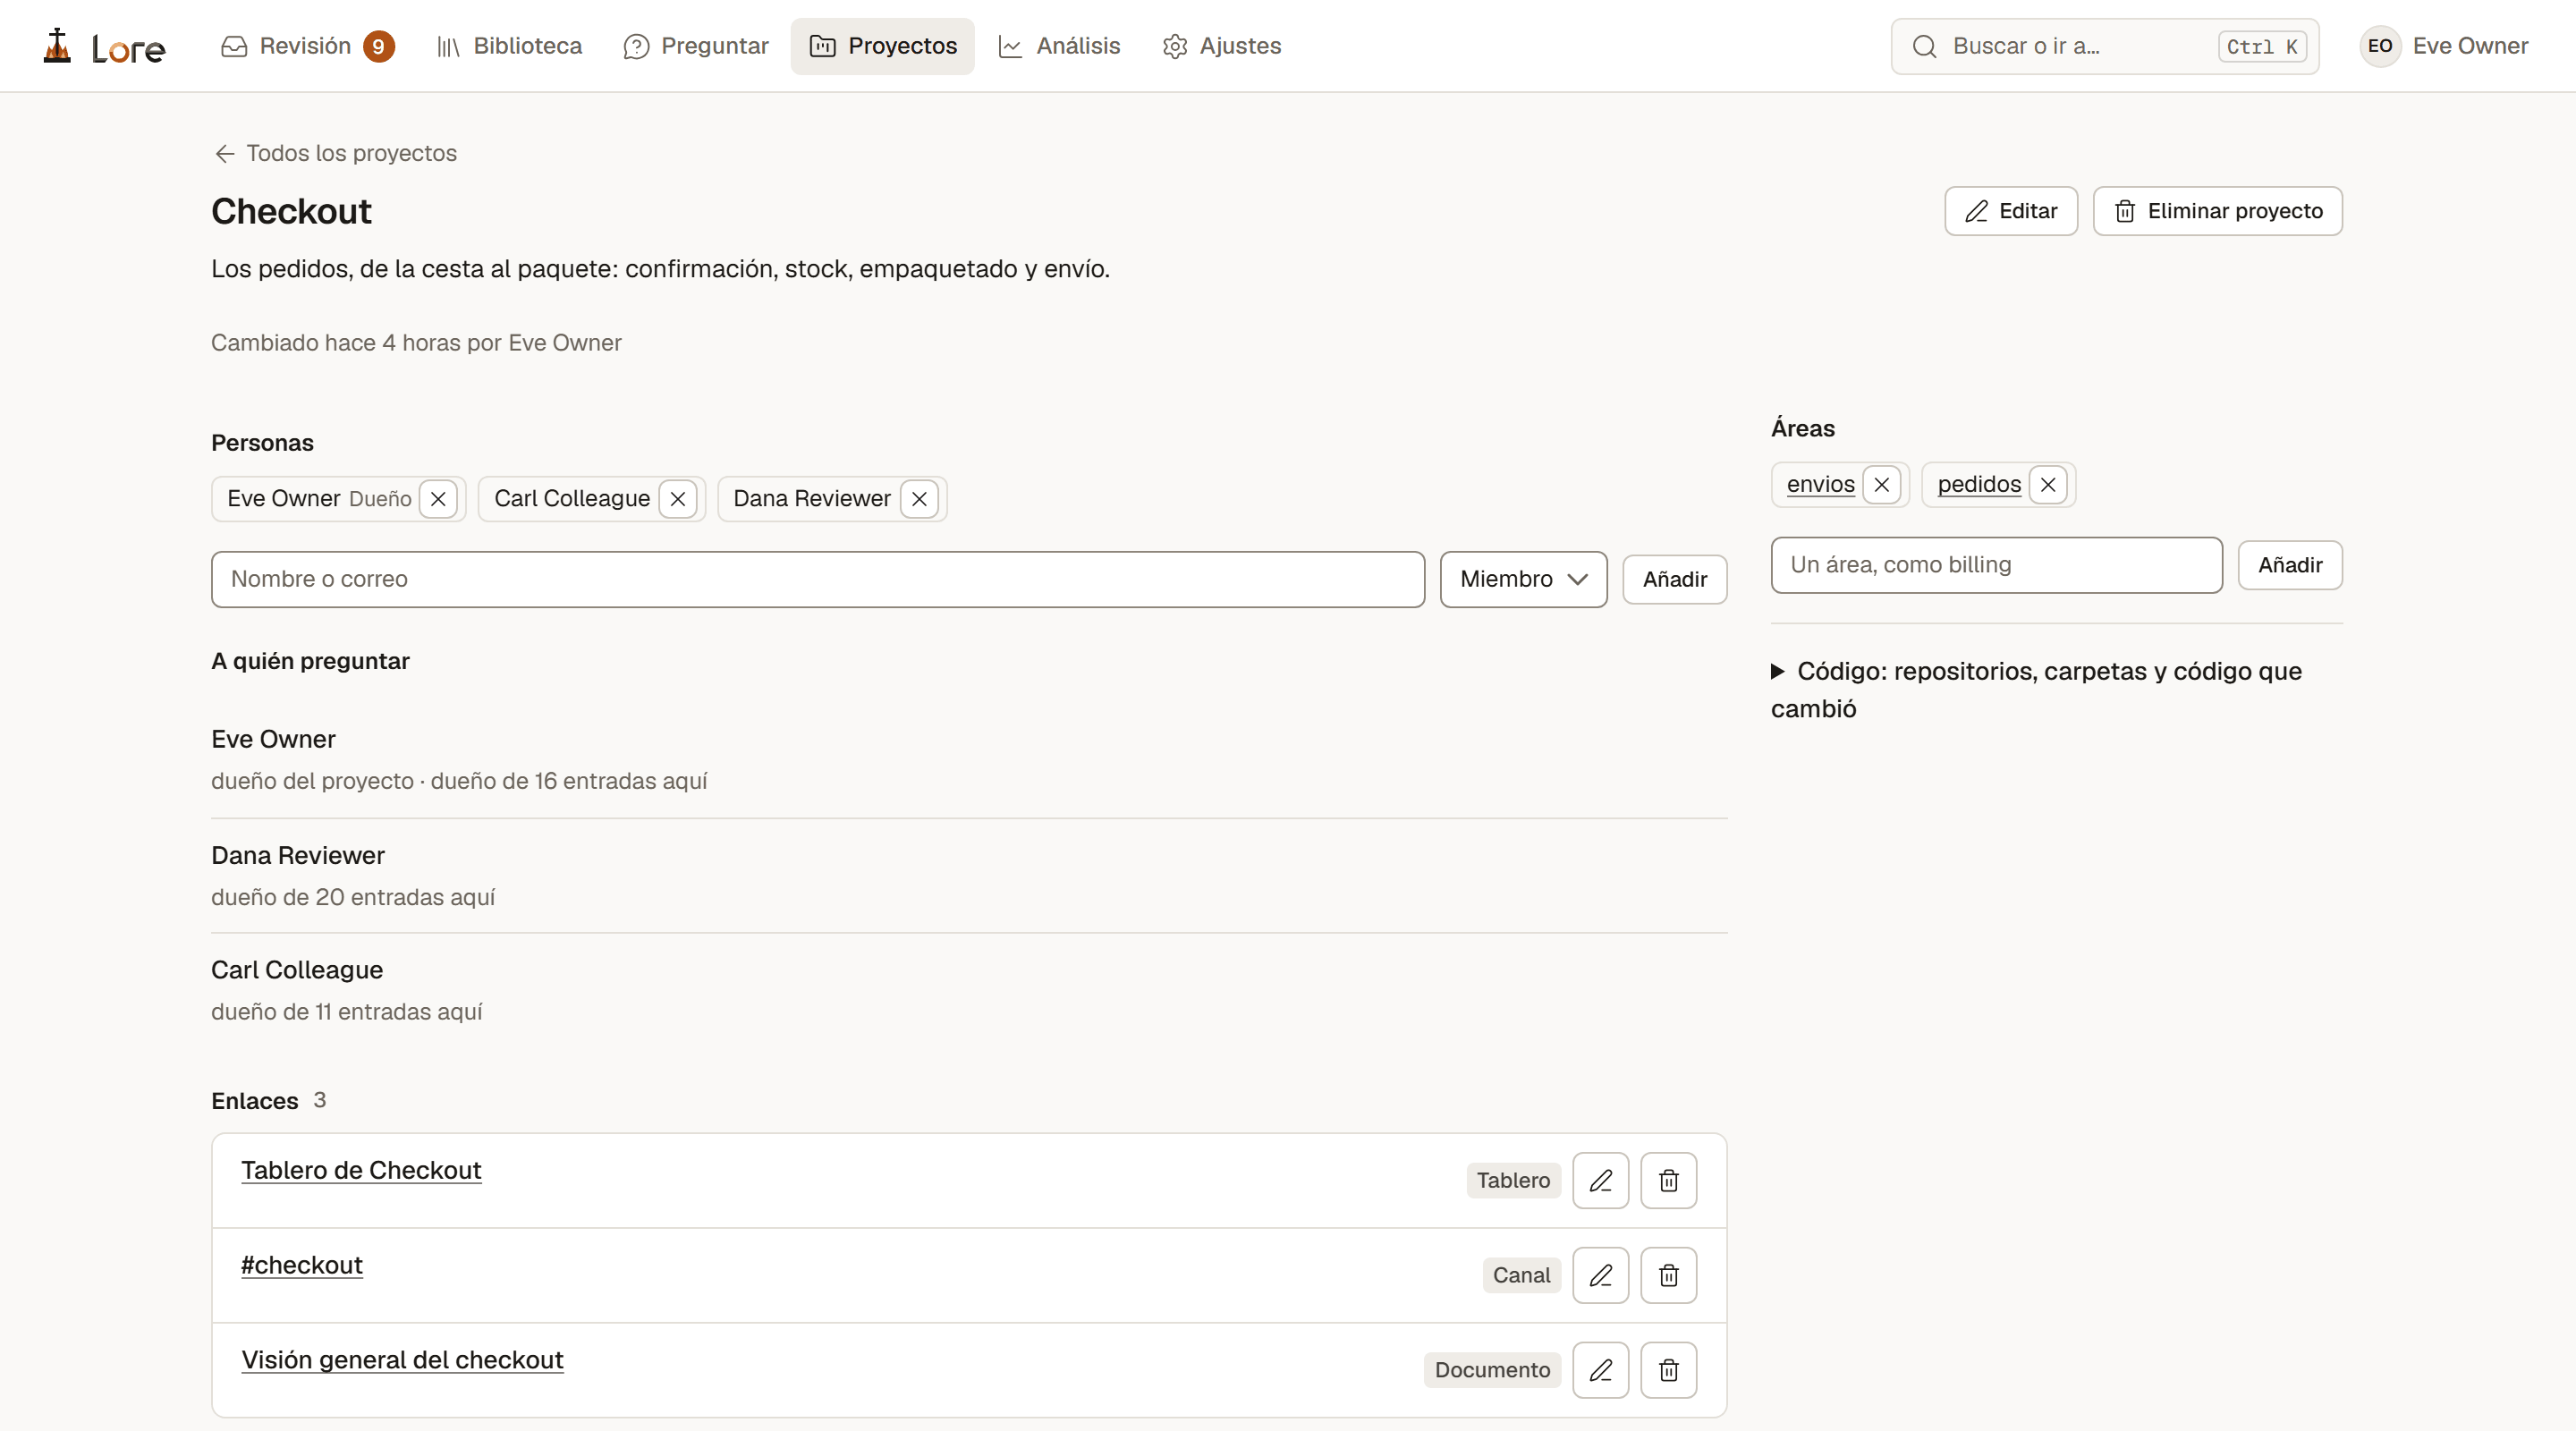Open the #checkout link
The height and width of the screenshot is (1431, 2576).
point(301,1265)
